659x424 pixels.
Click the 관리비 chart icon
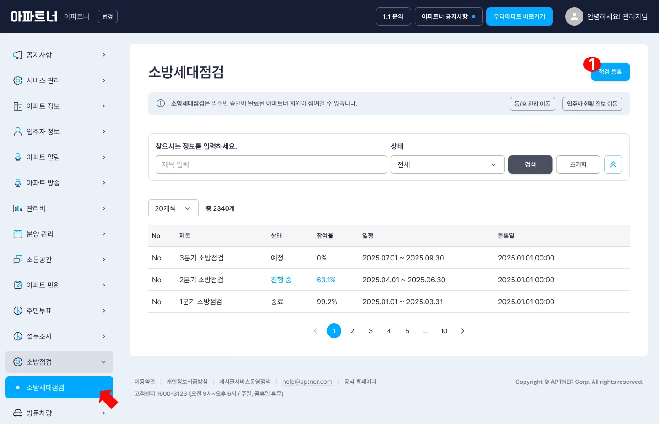[18, 208]
